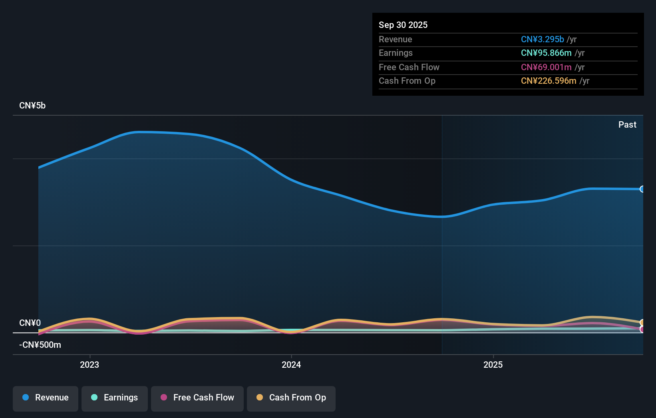Click the blue dot in Revenue legend
The width and height of the screenshot is (656, 418).
coord(26,397)
